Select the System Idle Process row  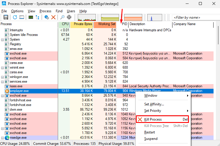(x=107, y=35)
